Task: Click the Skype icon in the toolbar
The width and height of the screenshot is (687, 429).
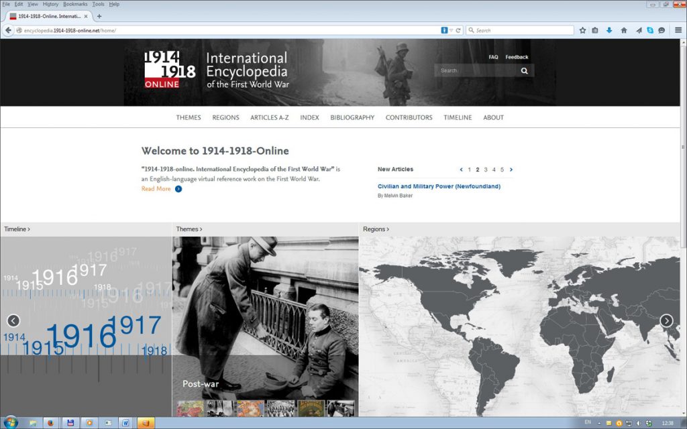Action: coord(650,30)
